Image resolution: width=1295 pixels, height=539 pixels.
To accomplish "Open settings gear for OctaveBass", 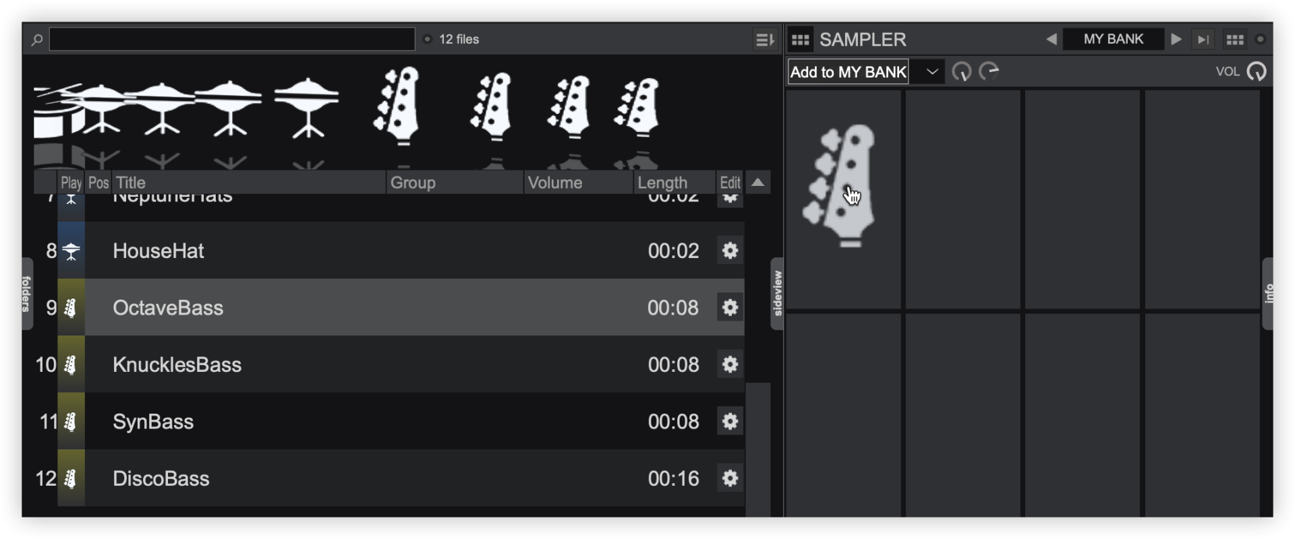I will point(730,308).
